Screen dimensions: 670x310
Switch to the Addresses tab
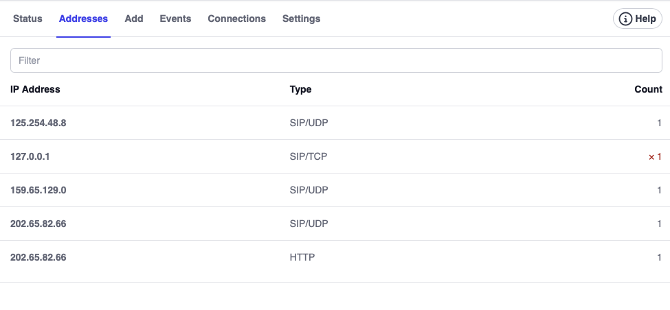pyautogui.click(x=83, y=19)
